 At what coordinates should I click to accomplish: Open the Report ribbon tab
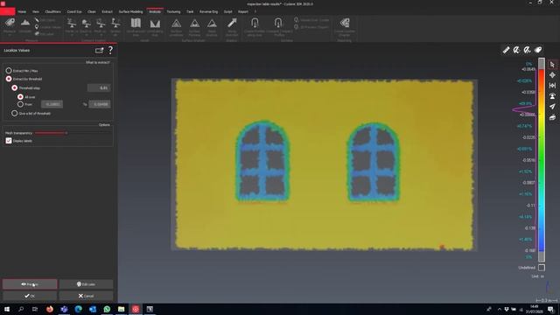(x=243, y=11)
